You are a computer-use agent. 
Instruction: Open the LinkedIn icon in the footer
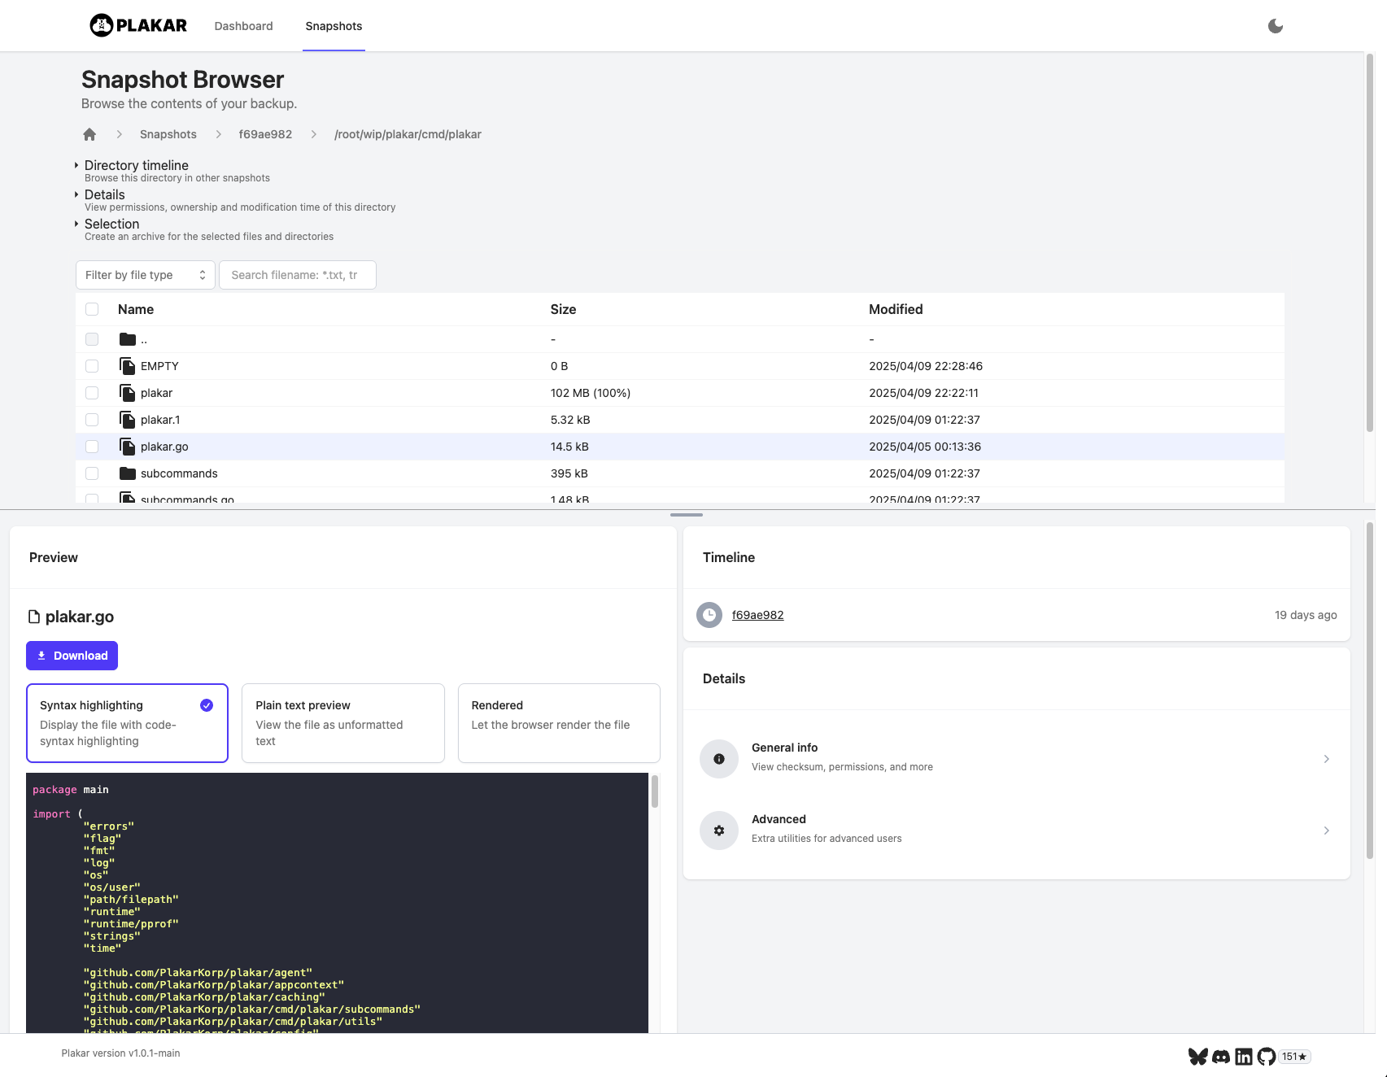[1243, 1057]
